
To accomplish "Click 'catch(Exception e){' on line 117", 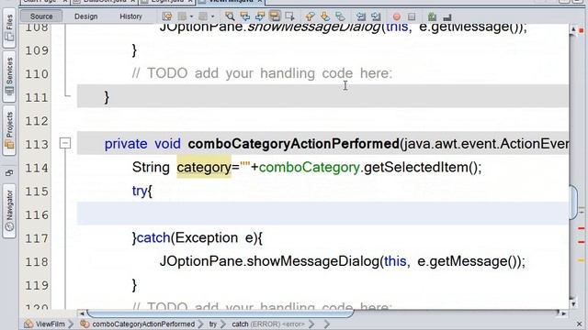I will pyautogui.click(x=199, y=238).
